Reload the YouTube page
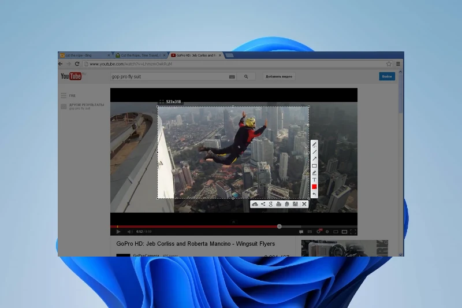 click(x=77, y=64)
